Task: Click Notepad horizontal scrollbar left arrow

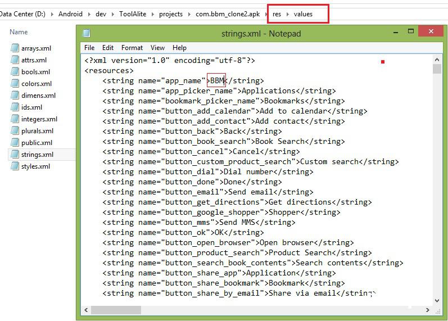Action: point(87,310)
